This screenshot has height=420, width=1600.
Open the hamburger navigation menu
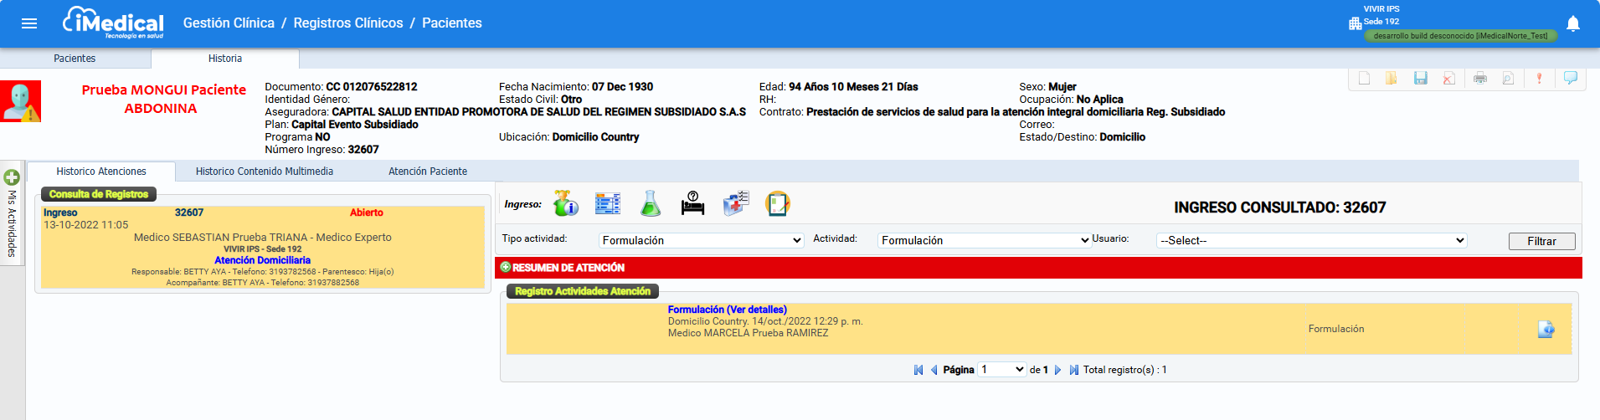(x=29, y=23)
